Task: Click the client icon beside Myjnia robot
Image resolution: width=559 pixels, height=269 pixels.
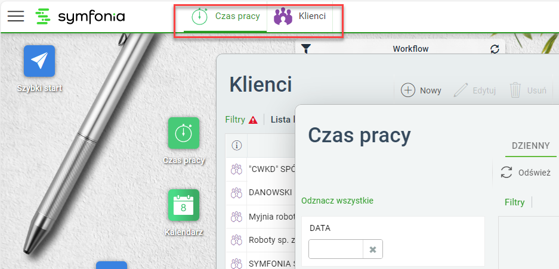Action: [236, 217]
